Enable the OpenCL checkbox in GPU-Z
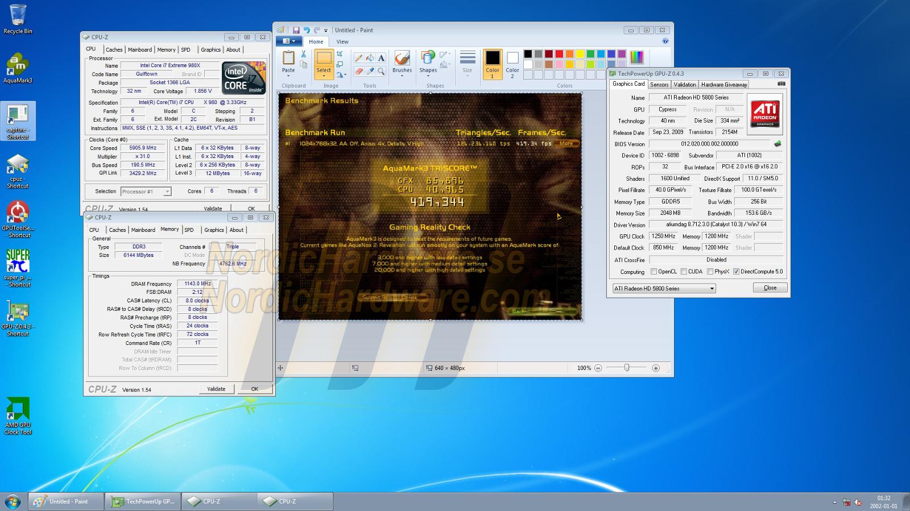The image size is (910, 511). (x=653, y=272)
